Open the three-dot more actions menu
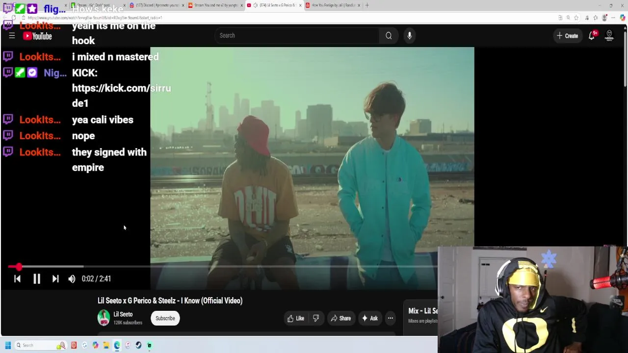The height and width of the screenshot is (353, 628). [391, 318]
